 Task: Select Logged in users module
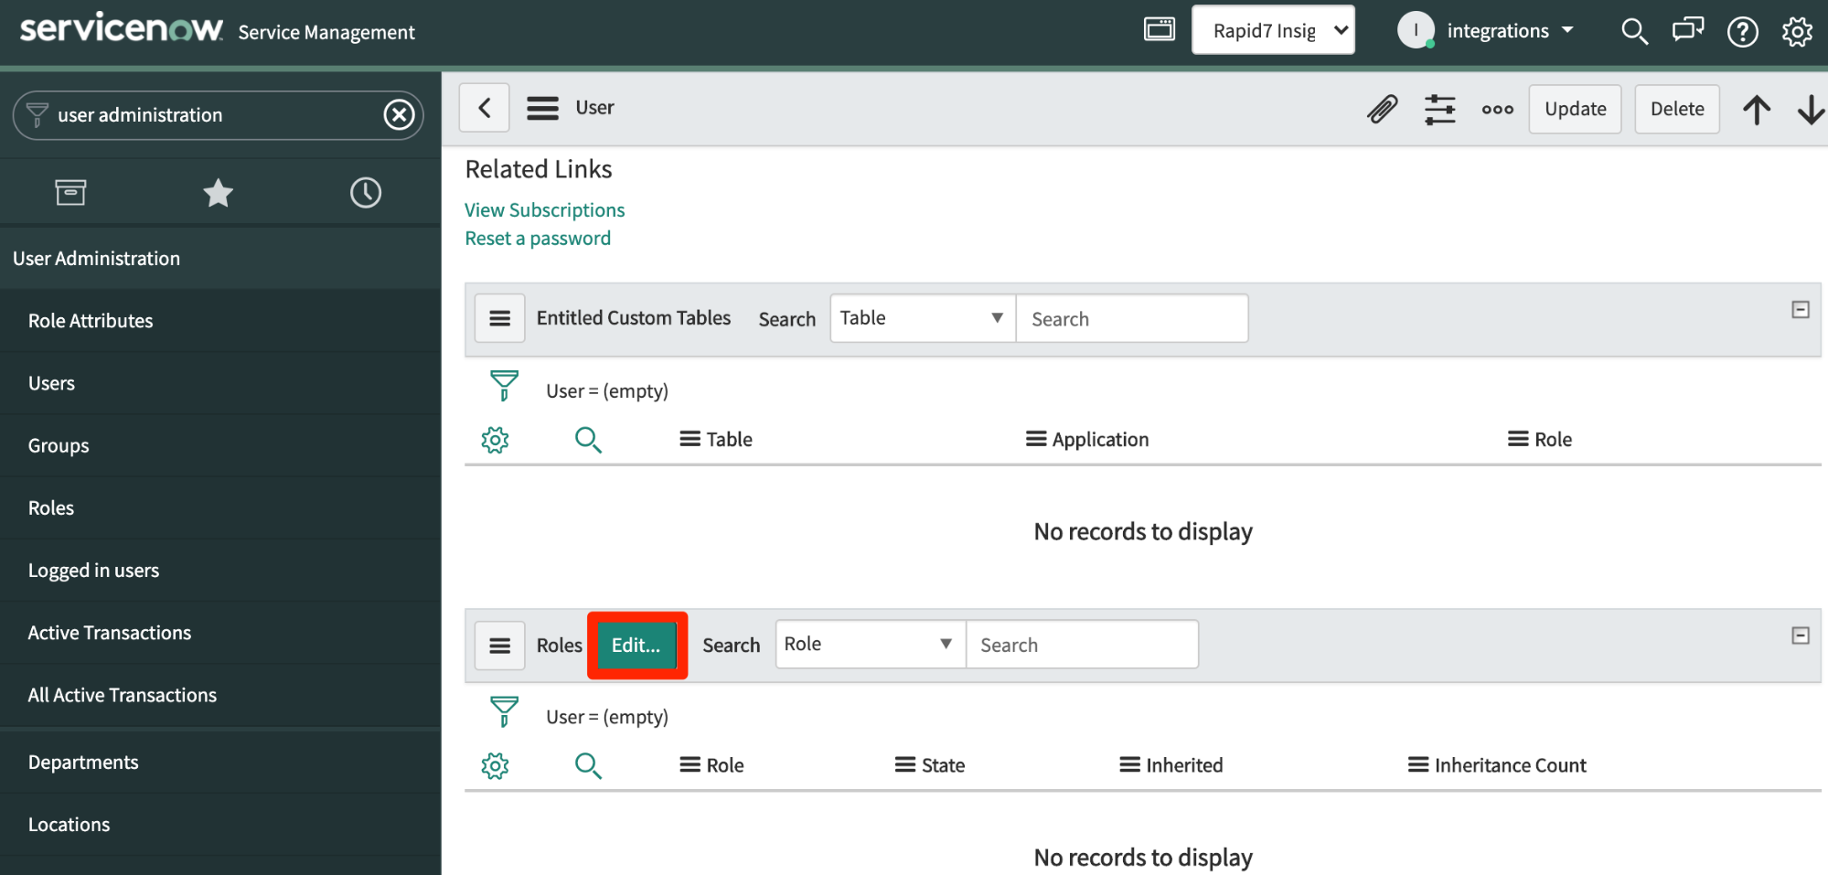click(x=93, y=571)
